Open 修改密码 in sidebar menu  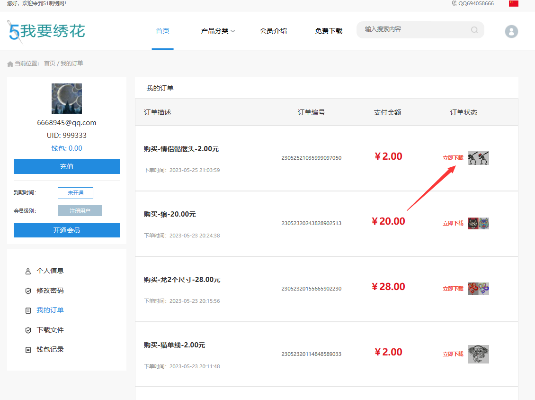[x=50, y=291]
